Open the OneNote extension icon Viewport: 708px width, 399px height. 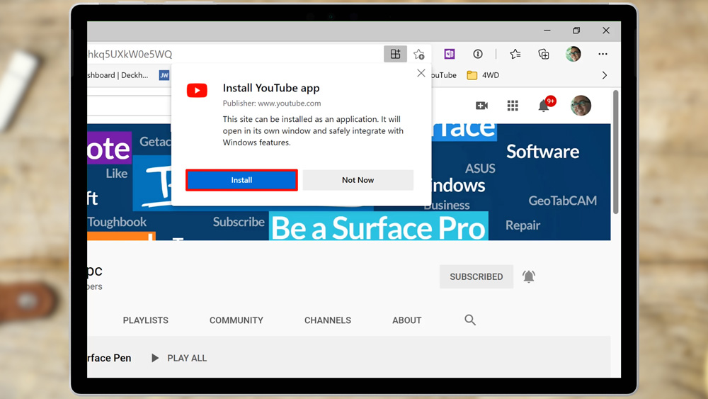[x=450, y=54]
